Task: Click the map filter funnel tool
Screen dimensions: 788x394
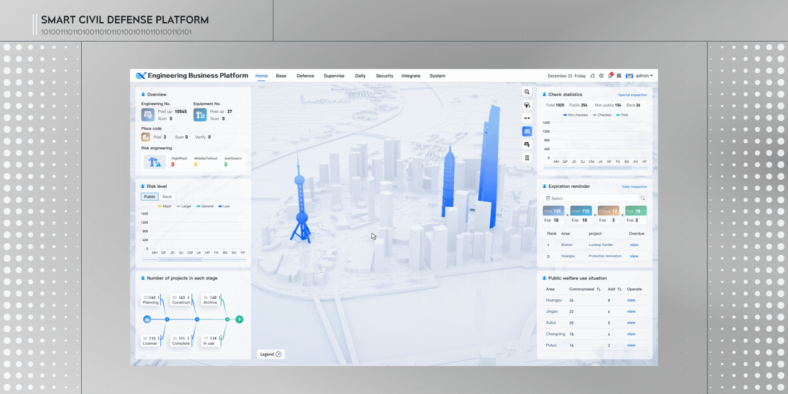Action: coord(527,105)
